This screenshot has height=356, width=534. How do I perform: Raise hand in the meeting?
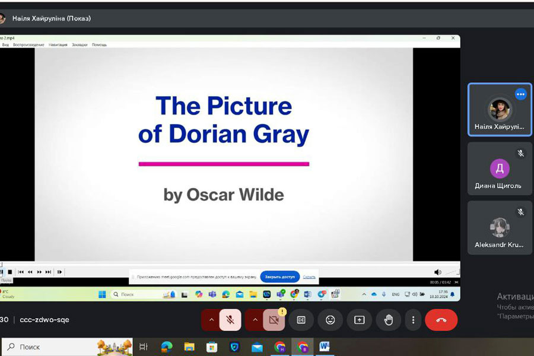[389, 320]
